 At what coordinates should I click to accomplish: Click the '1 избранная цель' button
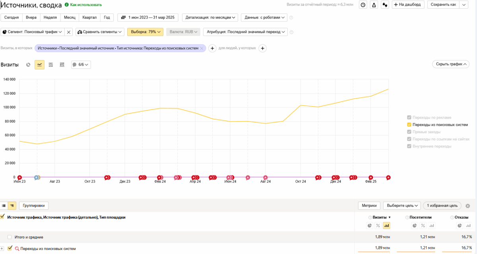pos(442,206)
